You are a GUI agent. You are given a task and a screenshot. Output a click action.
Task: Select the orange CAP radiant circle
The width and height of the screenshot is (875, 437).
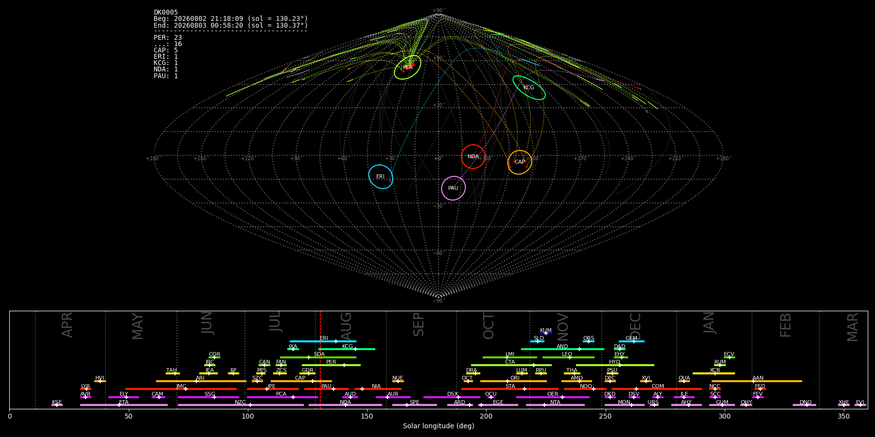coord(520,162)
